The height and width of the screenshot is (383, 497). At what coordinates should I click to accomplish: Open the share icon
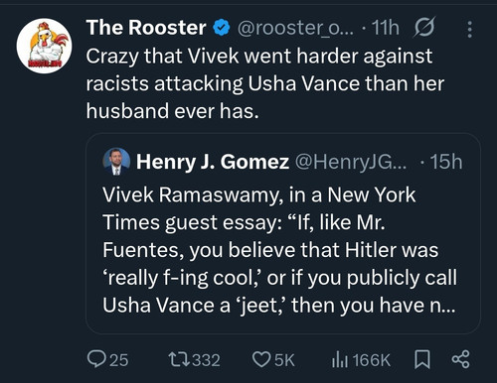click(x=461, y=359)
